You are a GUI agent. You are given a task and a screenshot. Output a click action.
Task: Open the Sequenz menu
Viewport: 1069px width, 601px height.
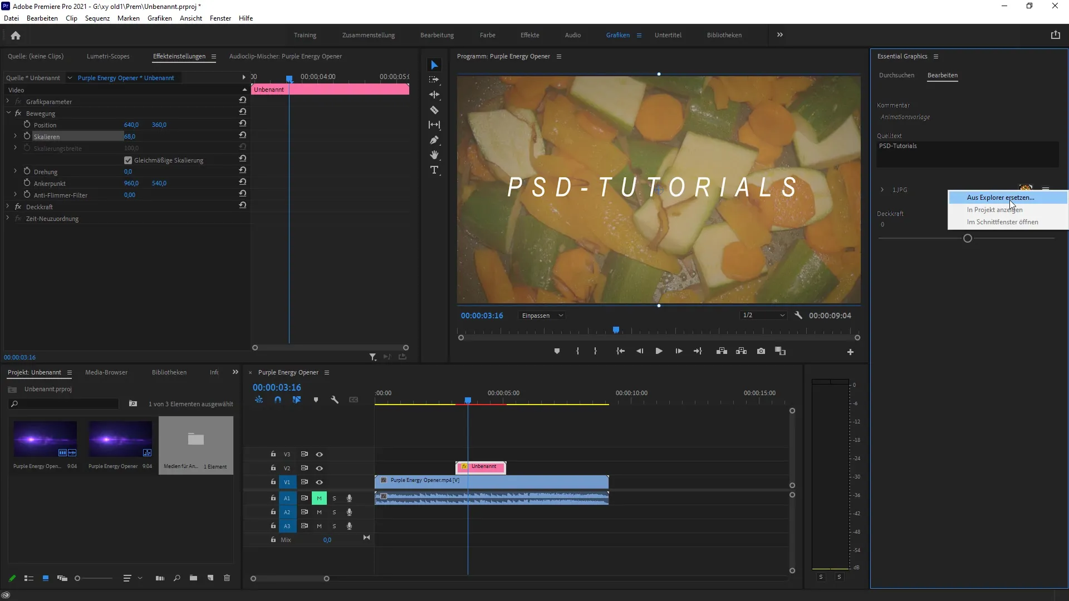click(x=97, y=18)
